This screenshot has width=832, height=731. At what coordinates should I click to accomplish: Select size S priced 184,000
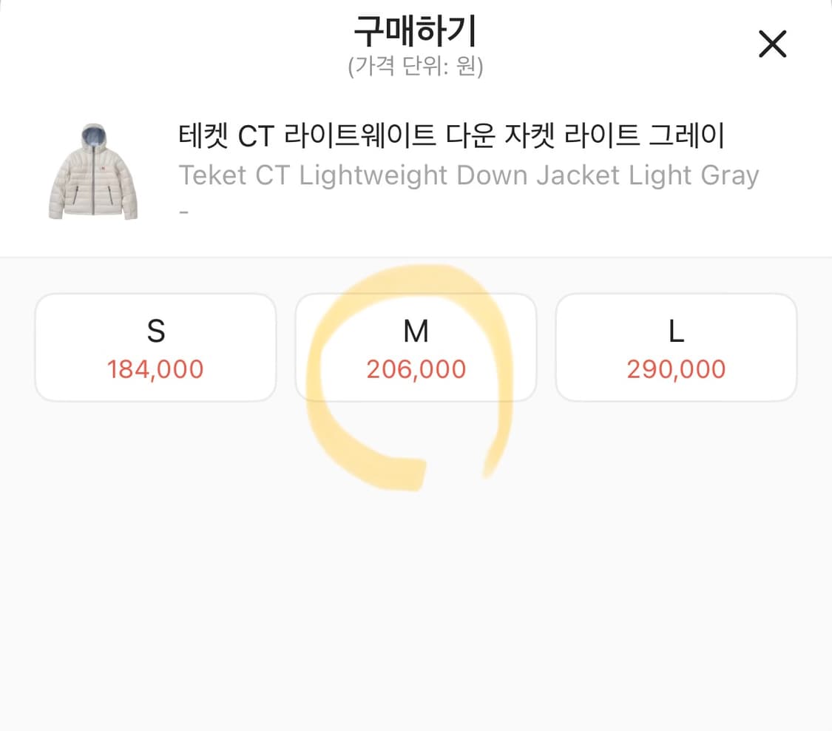156,346
